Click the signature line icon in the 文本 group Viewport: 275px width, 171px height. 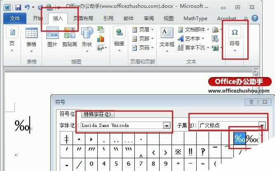coord(215,30)
